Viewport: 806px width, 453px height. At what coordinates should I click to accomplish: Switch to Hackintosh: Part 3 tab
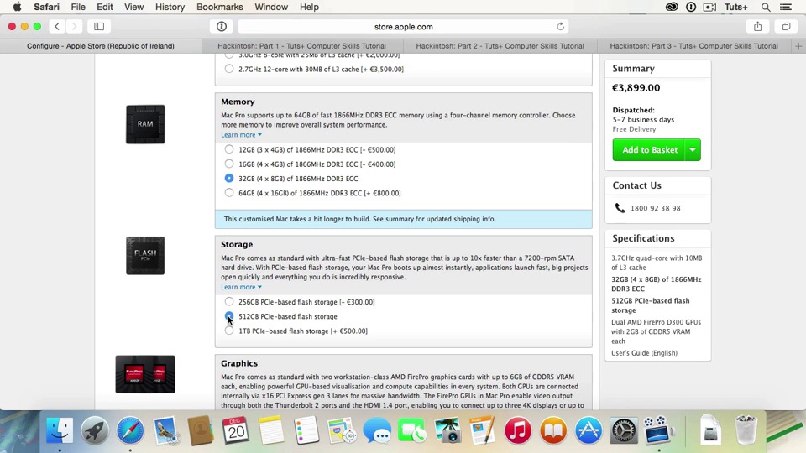coord(694,45)
